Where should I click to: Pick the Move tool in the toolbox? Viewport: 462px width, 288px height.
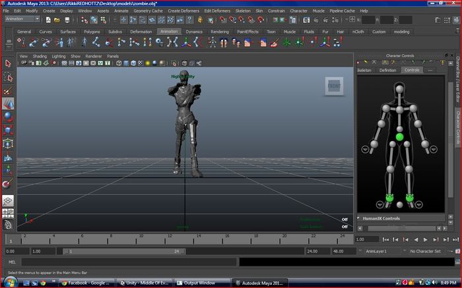pyautogui.click(x=8, y=104)
